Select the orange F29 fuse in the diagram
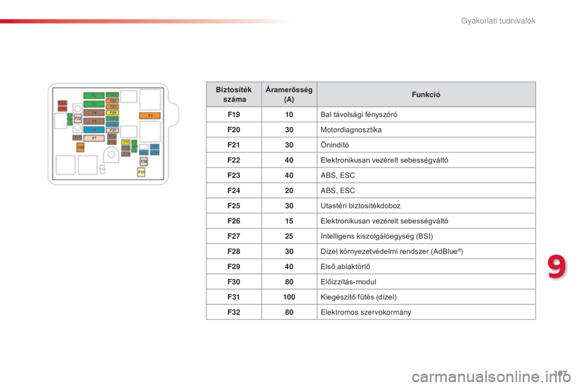This screenshot has width=581, height=387. click(80, 148)
